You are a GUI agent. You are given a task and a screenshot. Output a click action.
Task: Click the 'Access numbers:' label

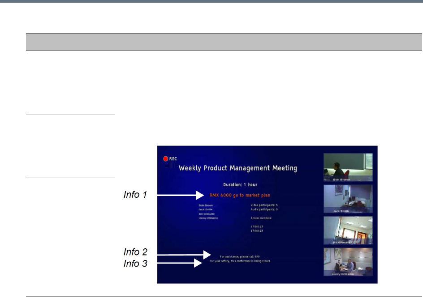(261, 218)
